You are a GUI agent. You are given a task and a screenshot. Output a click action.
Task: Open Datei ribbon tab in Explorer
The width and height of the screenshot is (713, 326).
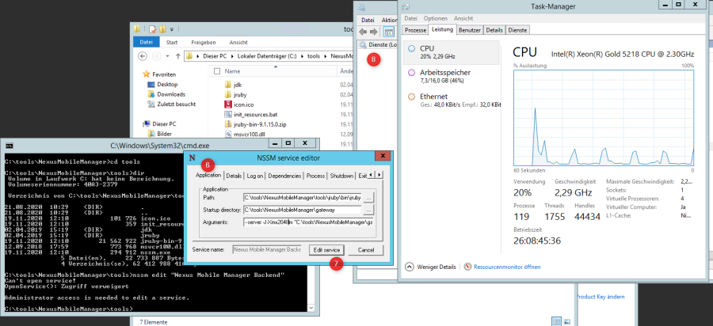(146, 42)
